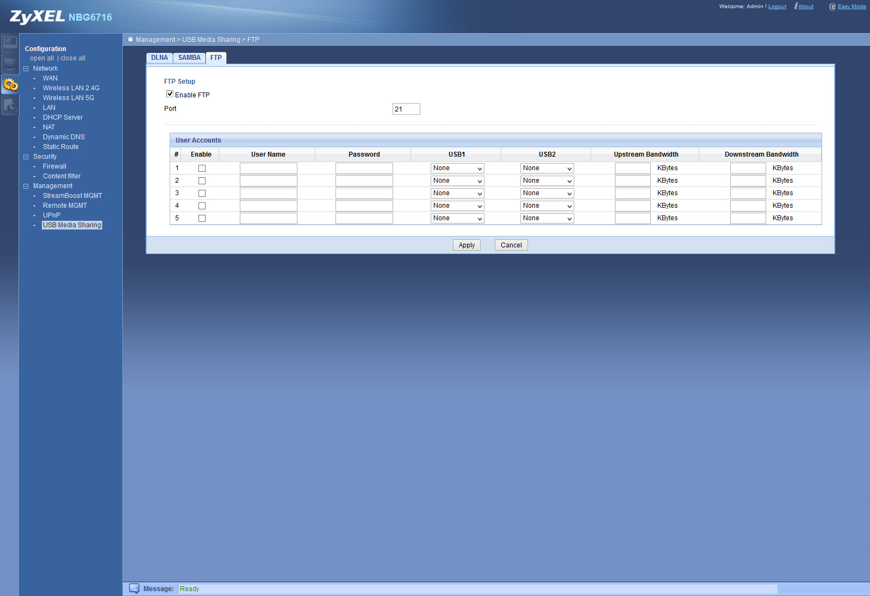The width and height of the screenshot is (870, 596).
Task: Click the About info icon
Action: coord(796,6)
